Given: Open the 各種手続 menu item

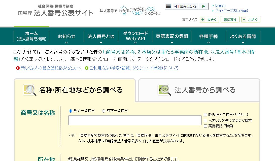Looking at the screenshot, I should point(208,36).
